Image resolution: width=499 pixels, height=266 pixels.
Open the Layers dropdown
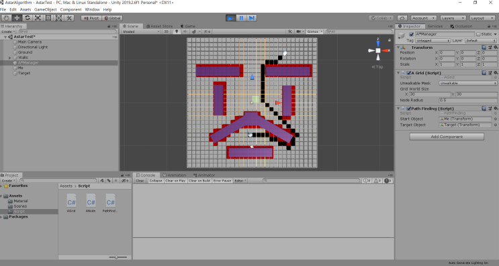coord(453,18)
